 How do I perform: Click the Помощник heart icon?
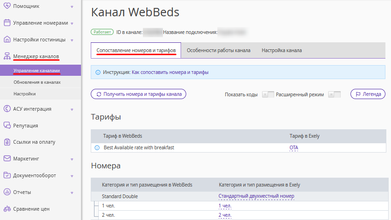(x=7, y=6)
